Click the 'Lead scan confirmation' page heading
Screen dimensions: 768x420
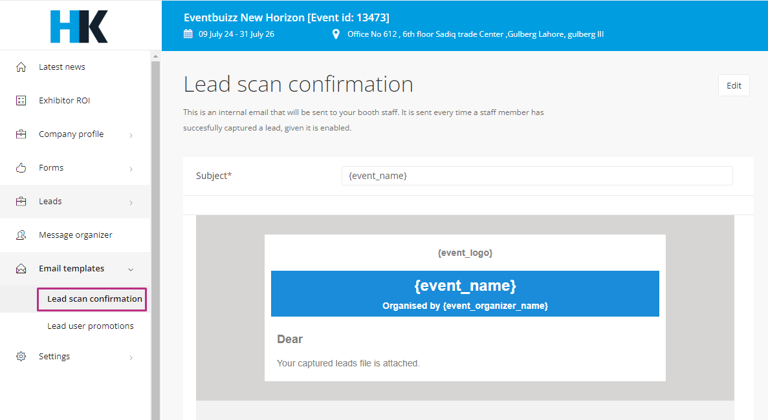[298, 85]
